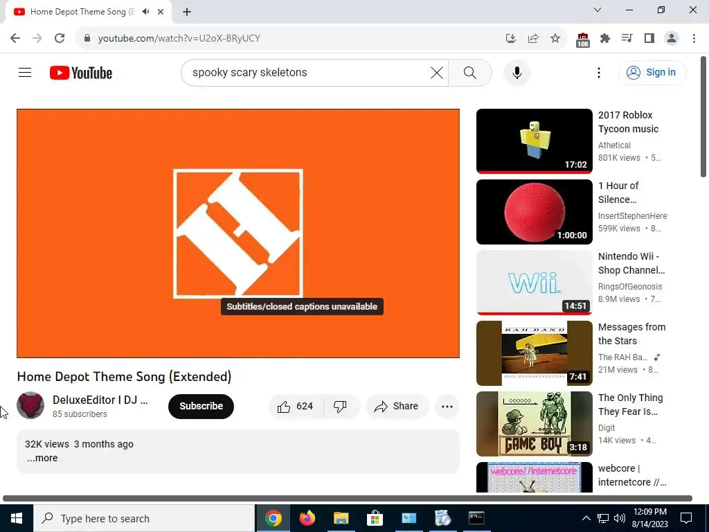This screenshot has width=709, height=532.
Task: Click the horizontal page scrollbar
Action: [348, 499]
